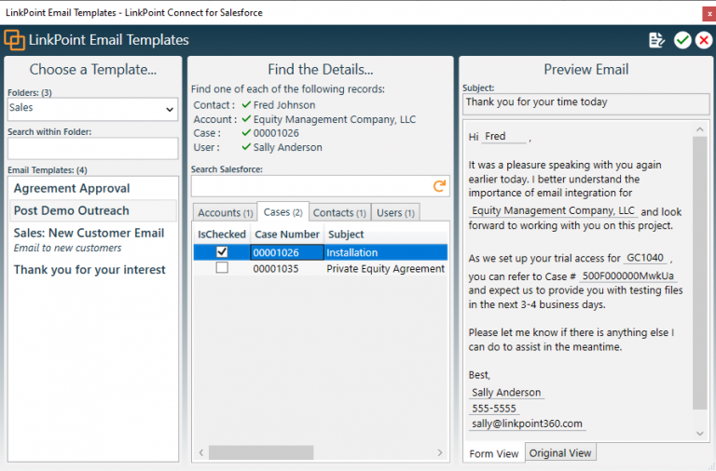Select the Cases (2) tab
The width and height of the screenshot is (716, 471).
click(x=283, y=212)
